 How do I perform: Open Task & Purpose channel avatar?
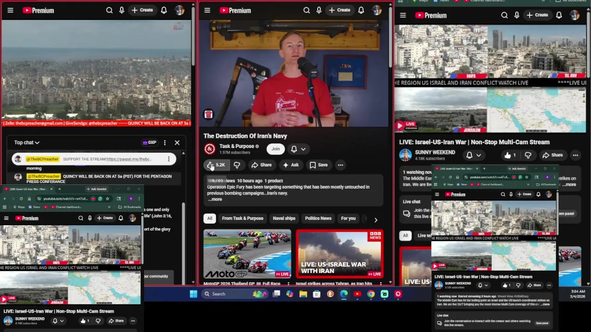(x=210, y=149)
